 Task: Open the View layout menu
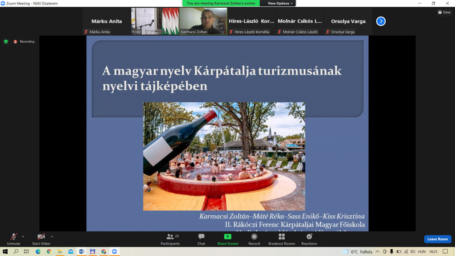click(444, 12)
